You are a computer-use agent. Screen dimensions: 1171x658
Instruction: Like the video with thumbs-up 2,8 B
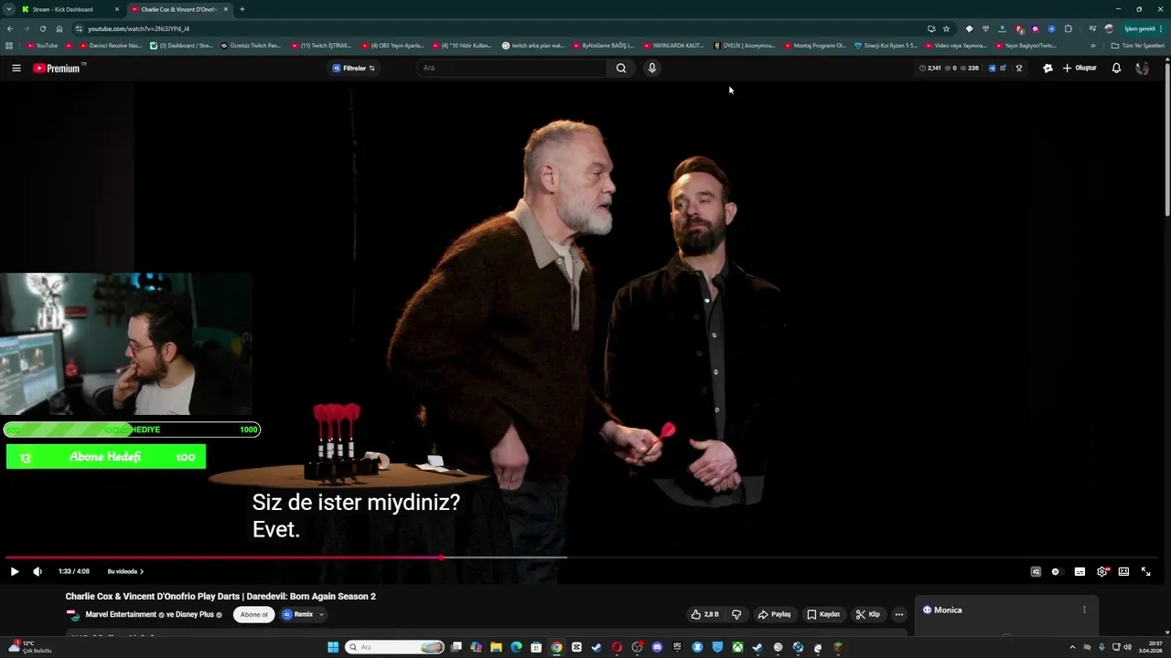click(x=705, y=614)
